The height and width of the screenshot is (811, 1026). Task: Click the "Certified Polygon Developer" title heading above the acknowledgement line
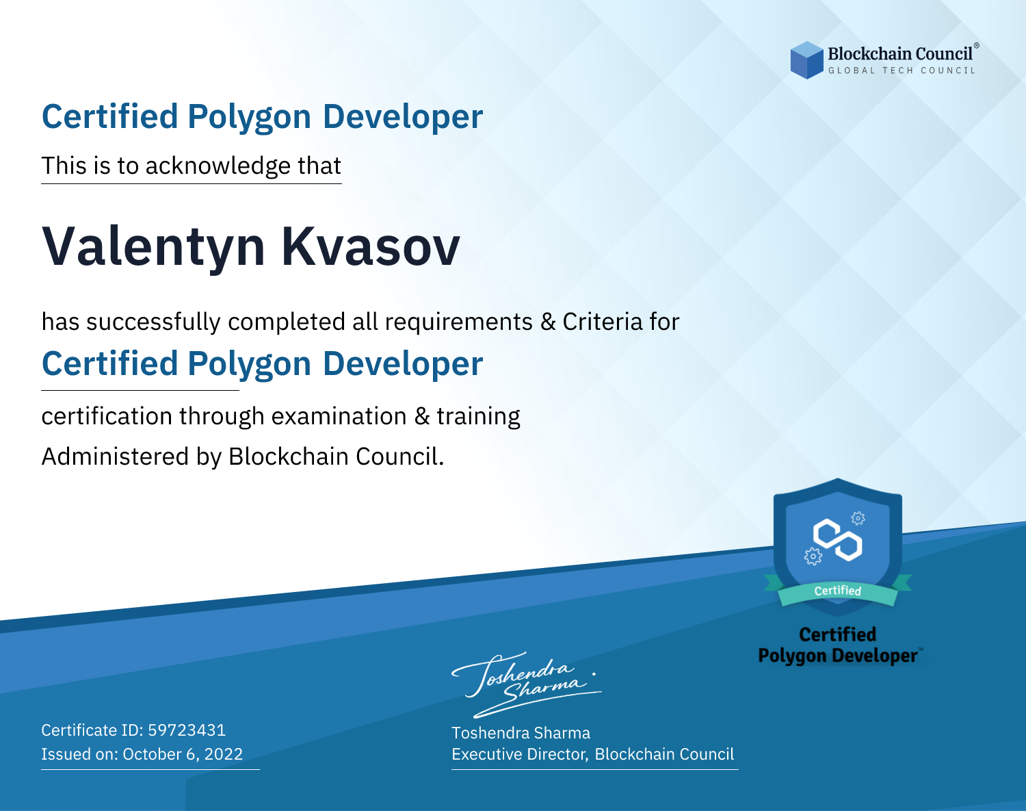[263, 117]
